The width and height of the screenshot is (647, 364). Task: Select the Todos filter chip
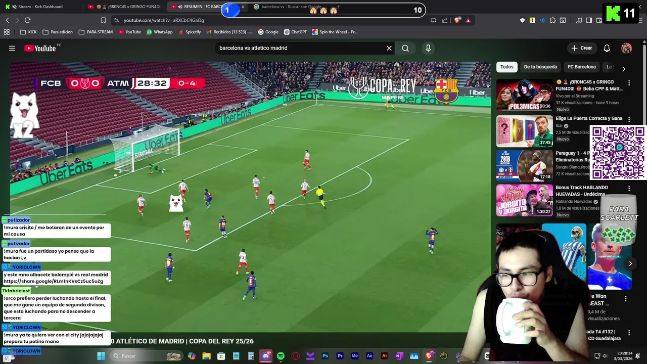click(x=507, y=67)
